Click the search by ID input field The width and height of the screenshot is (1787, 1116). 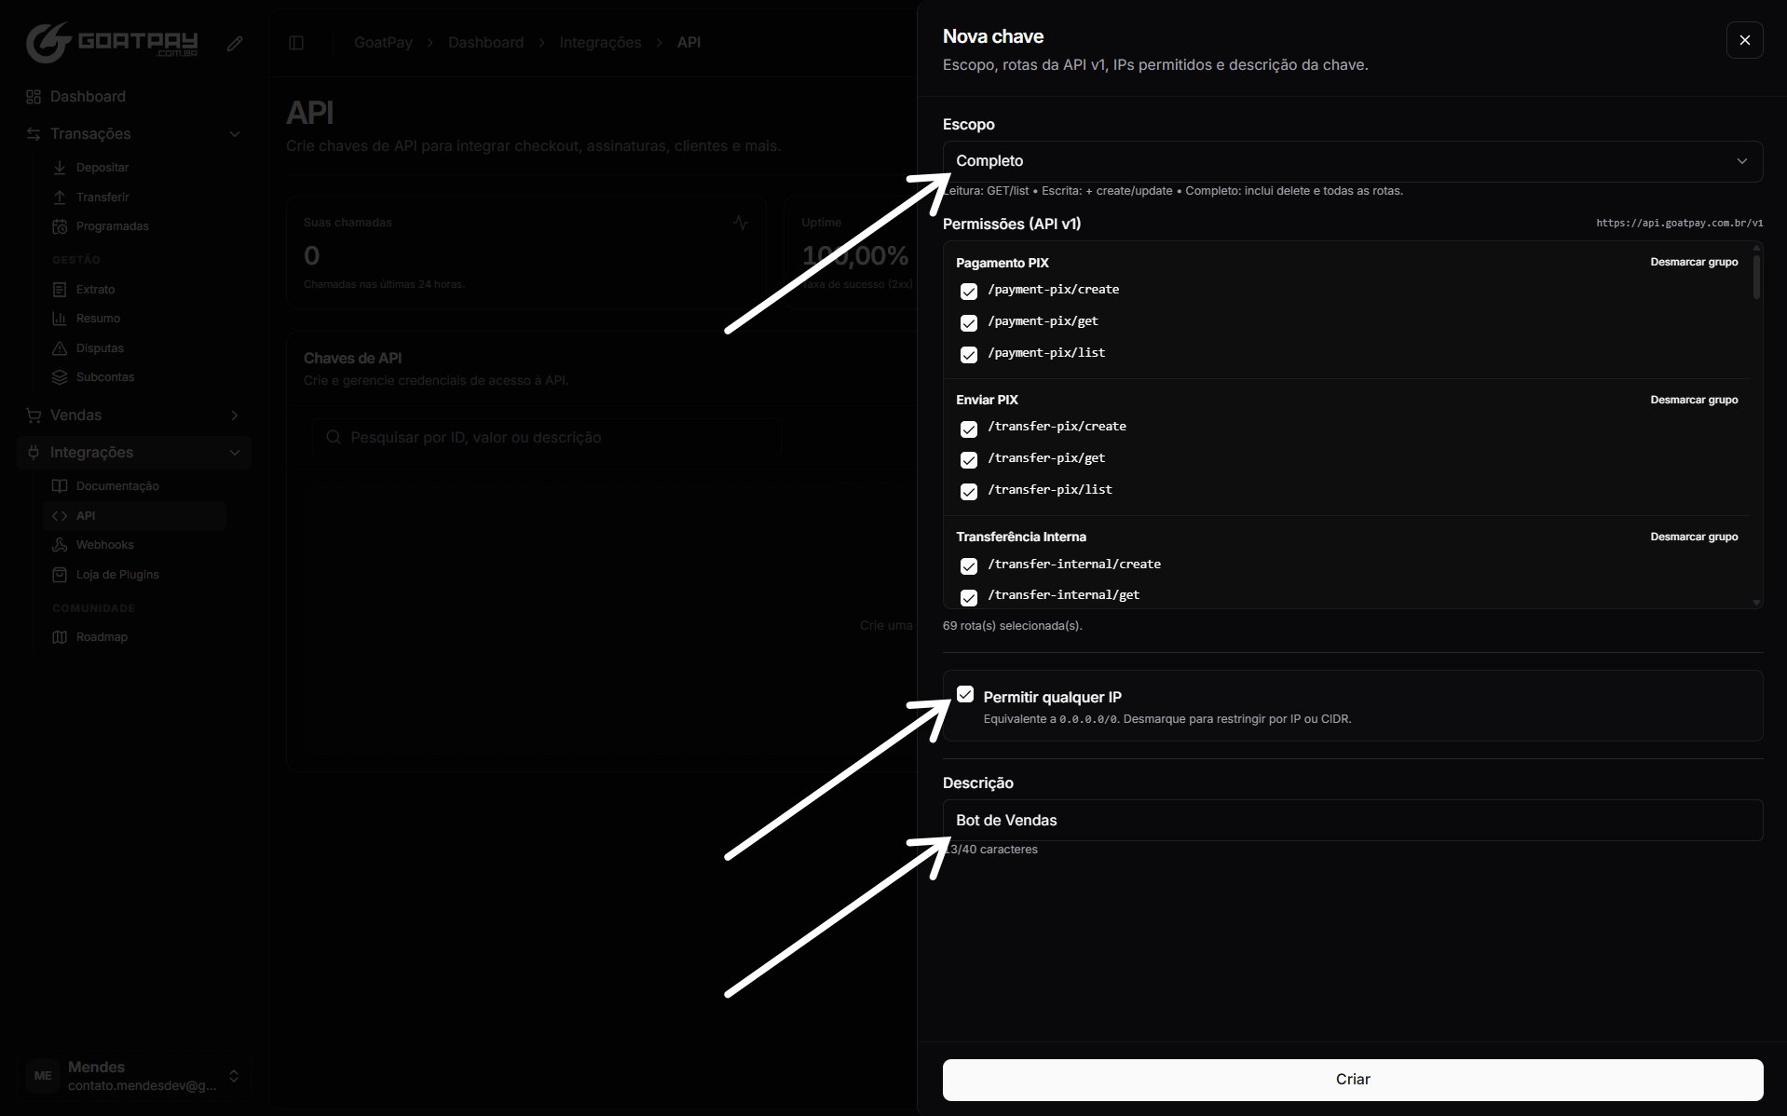(546, 438)
